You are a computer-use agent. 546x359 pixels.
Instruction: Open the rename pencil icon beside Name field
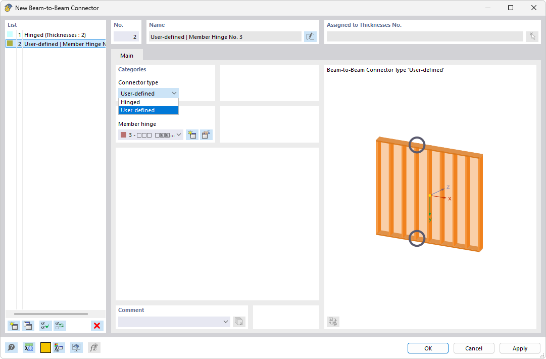point(310,36)
